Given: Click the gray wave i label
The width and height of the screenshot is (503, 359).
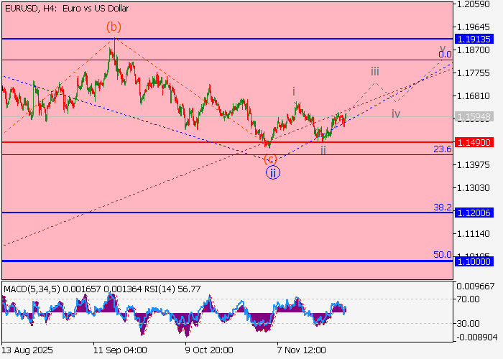Looking at the screenshot, I should pos(294,91).
